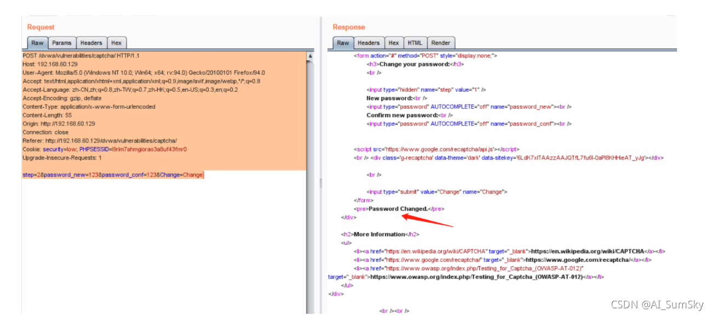The width and height of the screenshot is (712, 316).
Task: Click the password_conf input line in response
Action: [x=469, y=124]
